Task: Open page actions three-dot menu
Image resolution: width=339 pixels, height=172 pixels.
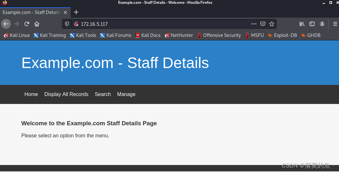Action: tap(254, 24)
